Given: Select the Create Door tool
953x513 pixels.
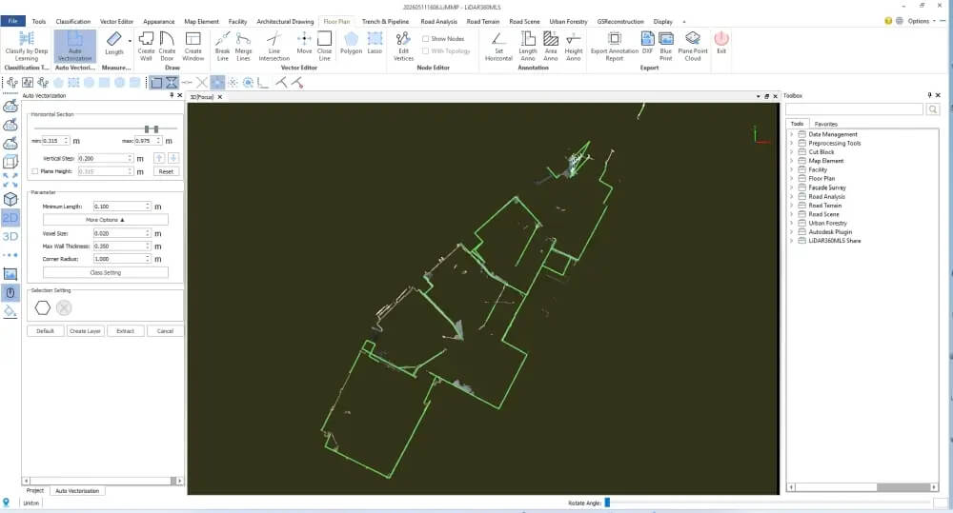Looking at the screenshot, I should 167,46.
